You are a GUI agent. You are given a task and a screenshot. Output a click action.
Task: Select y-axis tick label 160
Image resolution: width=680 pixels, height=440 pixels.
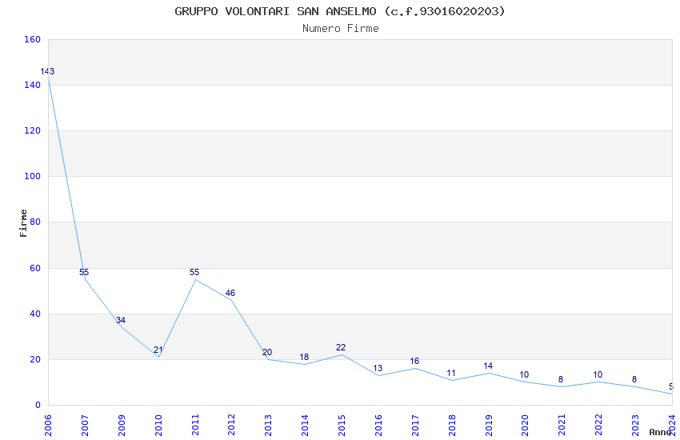pos(32,39)
